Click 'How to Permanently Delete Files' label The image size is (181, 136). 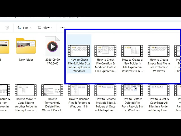coord(52,105)
